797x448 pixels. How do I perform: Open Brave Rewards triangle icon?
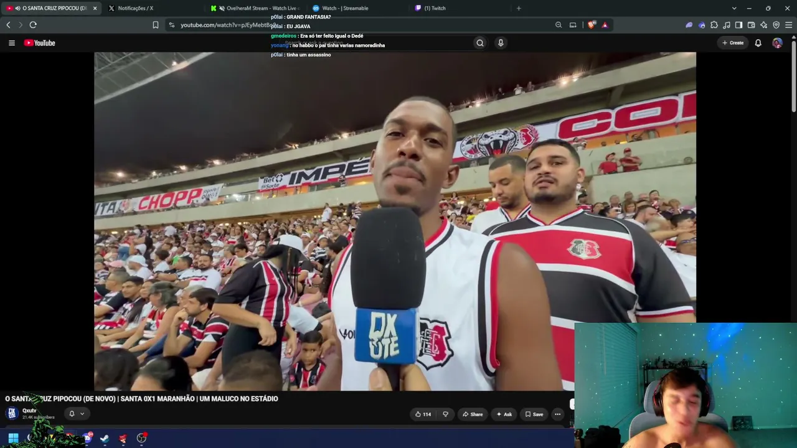point(605,25)
